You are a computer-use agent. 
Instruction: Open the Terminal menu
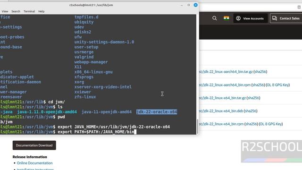[29, 11]
